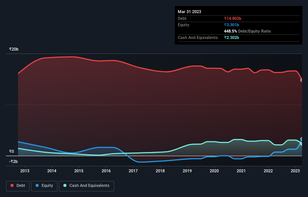Click the 2017 x-axis label
Screen dimensions: 308x197
point(133,171)
